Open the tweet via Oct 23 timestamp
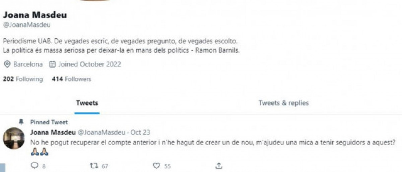The height and width of the screenshot is (172, 402). (x=140, y=132)
